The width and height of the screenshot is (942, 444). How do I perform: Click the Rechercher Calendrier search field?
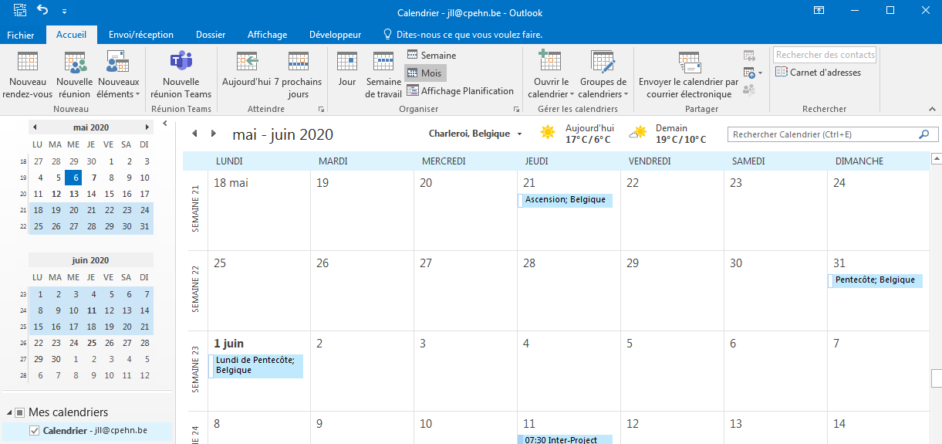click(822, 134)
